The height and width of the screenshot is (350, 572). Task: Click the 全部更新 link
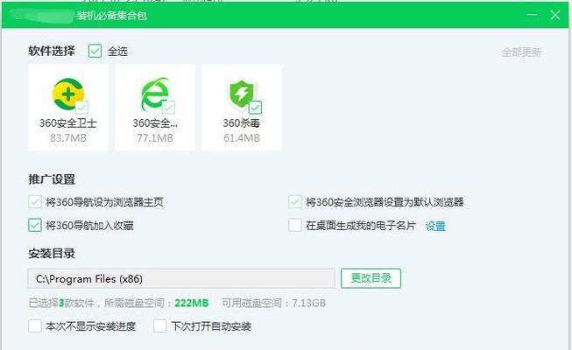(522, 52)
